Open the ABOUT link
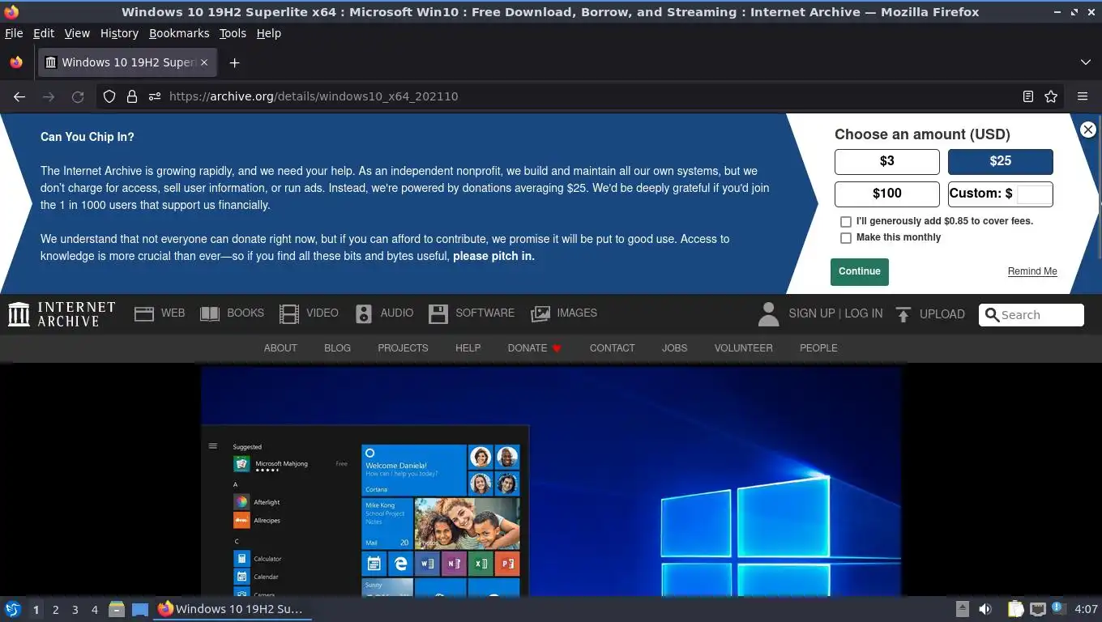 point(280,348)
